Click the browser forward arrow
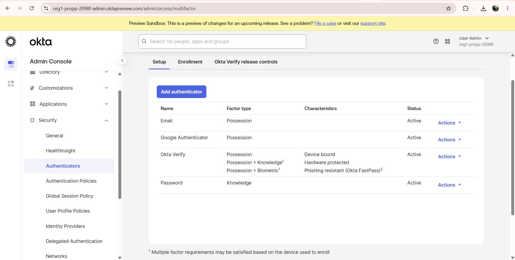This screenshot has width=515, height=260. (20, 8)
